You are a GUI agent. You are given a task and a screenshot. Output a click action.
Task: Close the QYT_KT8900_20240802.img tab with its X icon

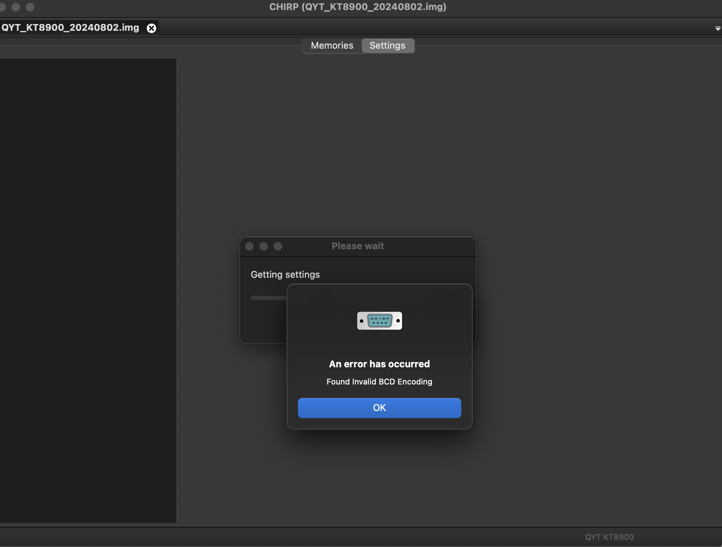coord(151,28)
